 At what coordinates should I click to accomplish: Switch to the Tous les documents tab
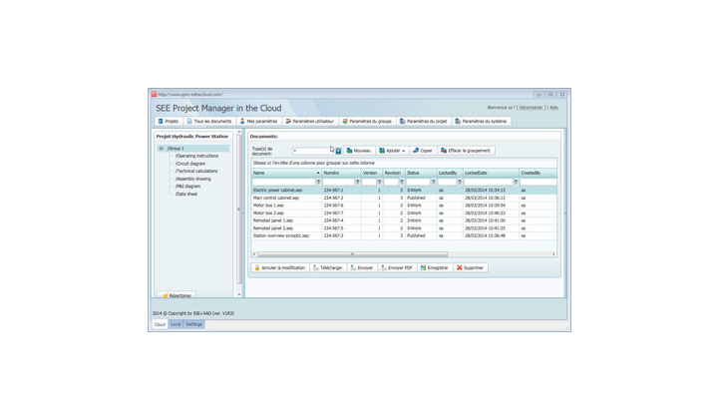[x=209, y=121]
